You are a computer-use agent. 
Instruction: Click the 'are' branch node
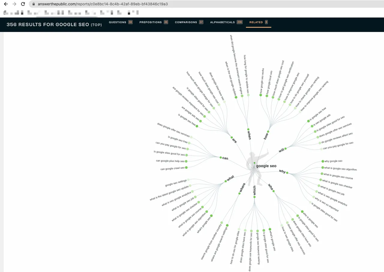234,140
